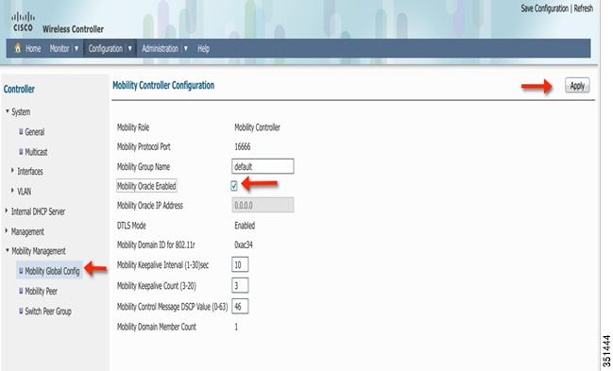Open Switch Peer Group page
The image size is (613, 371).
(x=48, y=312)
